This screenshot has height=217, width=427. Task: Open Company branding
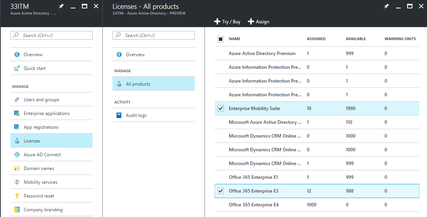(x=52, y=210)
